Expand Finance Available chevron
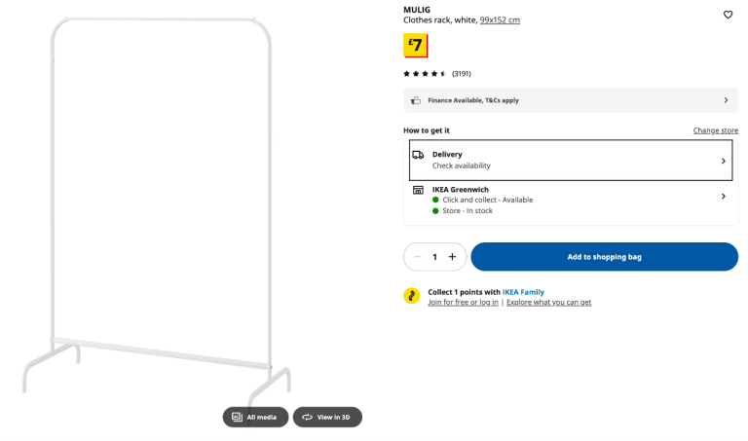748x441 pixels. [x=726, y=100]
